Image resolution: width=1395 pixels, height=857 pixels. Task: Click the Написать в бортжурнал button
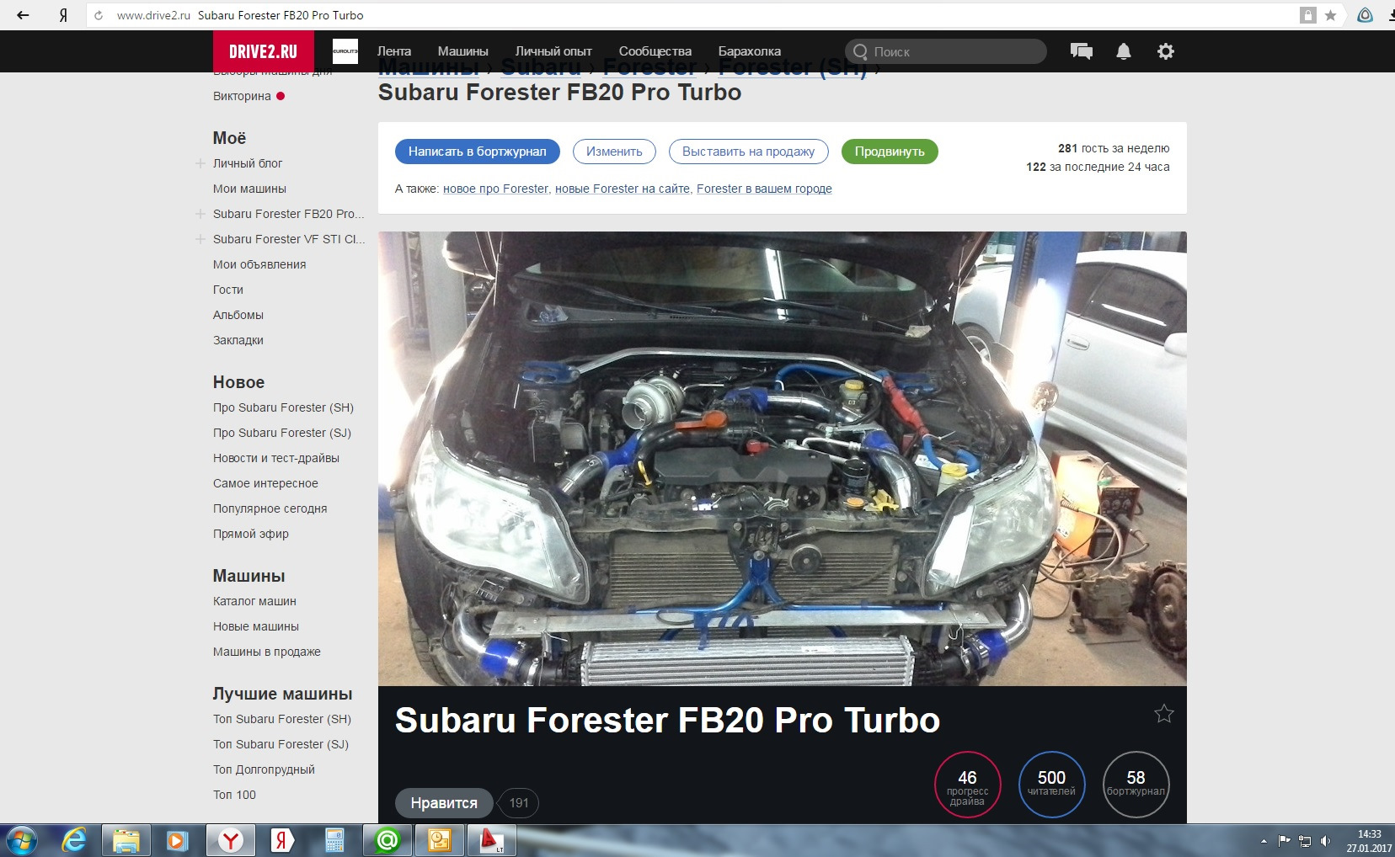click(478, 152)
